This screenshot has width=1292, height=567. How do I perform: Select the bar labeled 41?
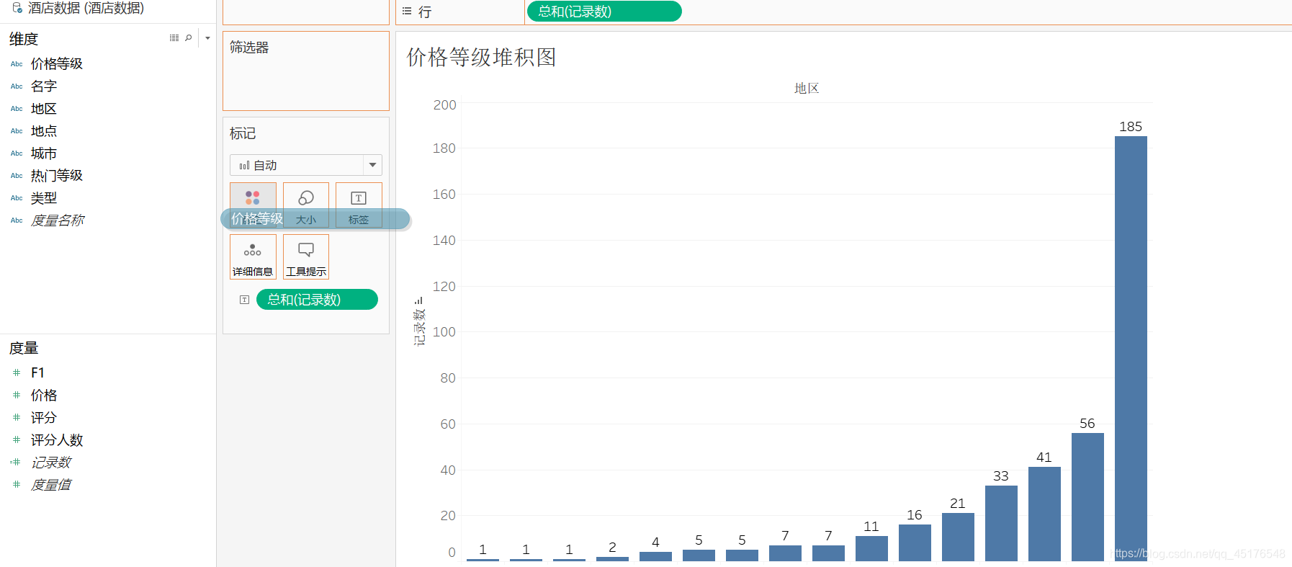tap(1044, 514)
